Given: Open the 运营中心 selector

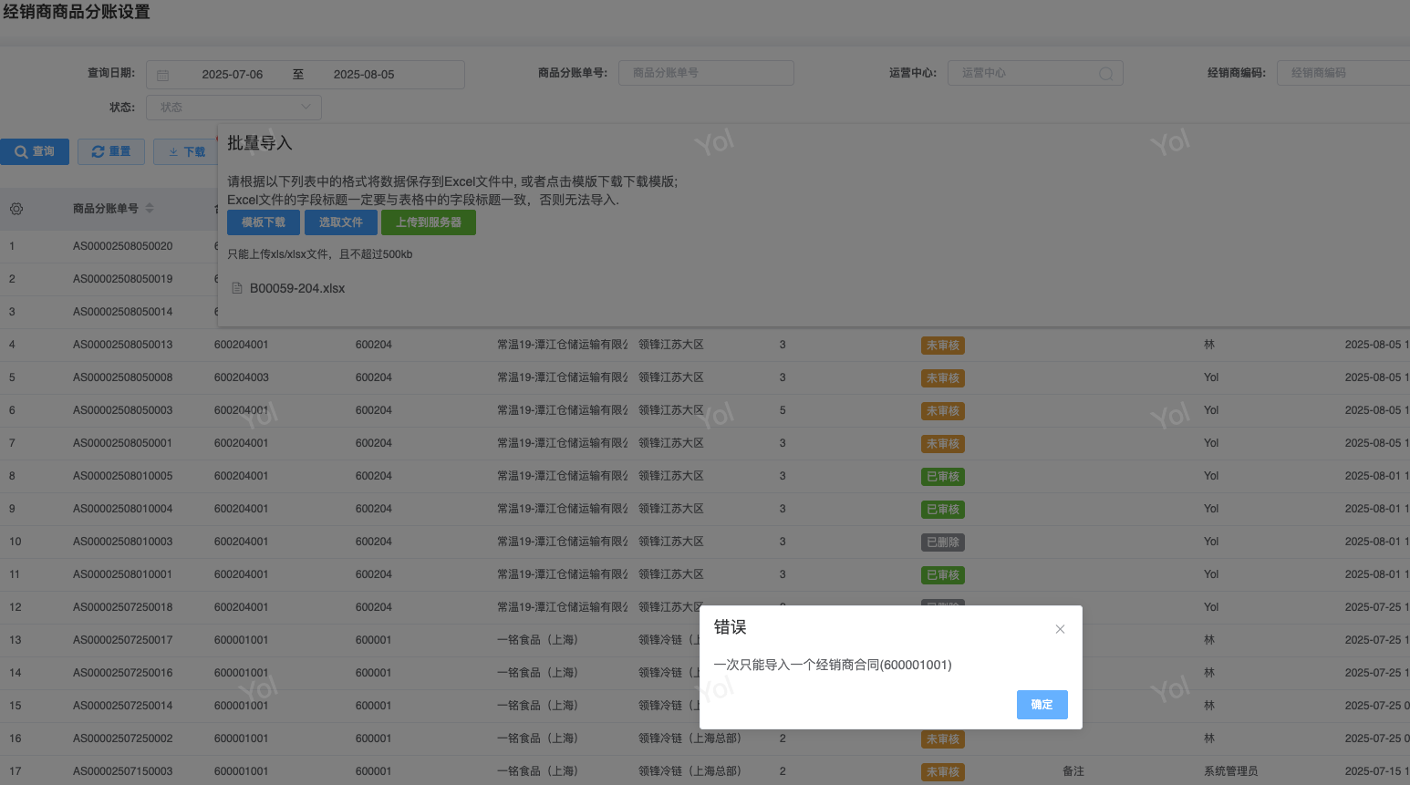Looking at the screenshot, I should (x=1025, y=73).
